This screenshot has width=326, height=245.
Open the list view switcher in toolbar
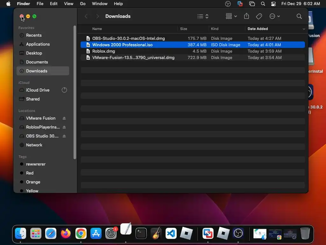click(x=203, y=16)
